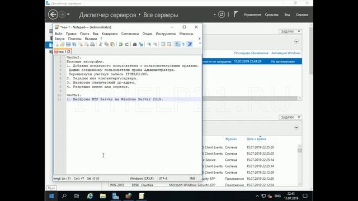Click the Close All toolbar icon
Viewport: 358px width, 201px height.
[x=87, y=44]
